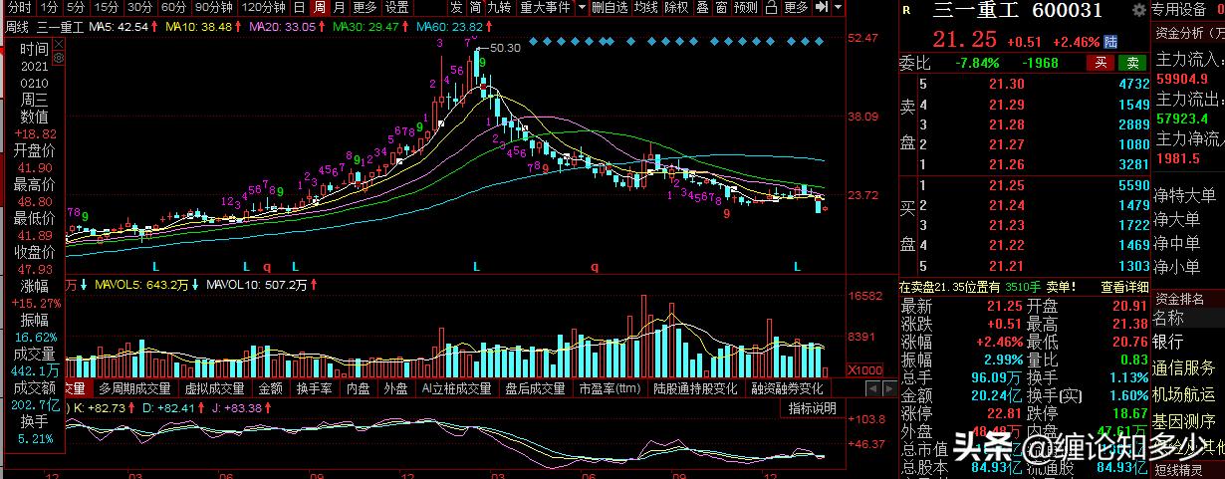Image resolution: width=1225 pixels, height=479 pixels.
Task: Toggle the 均线 moving average lines
Action: [x=645, y=8]
